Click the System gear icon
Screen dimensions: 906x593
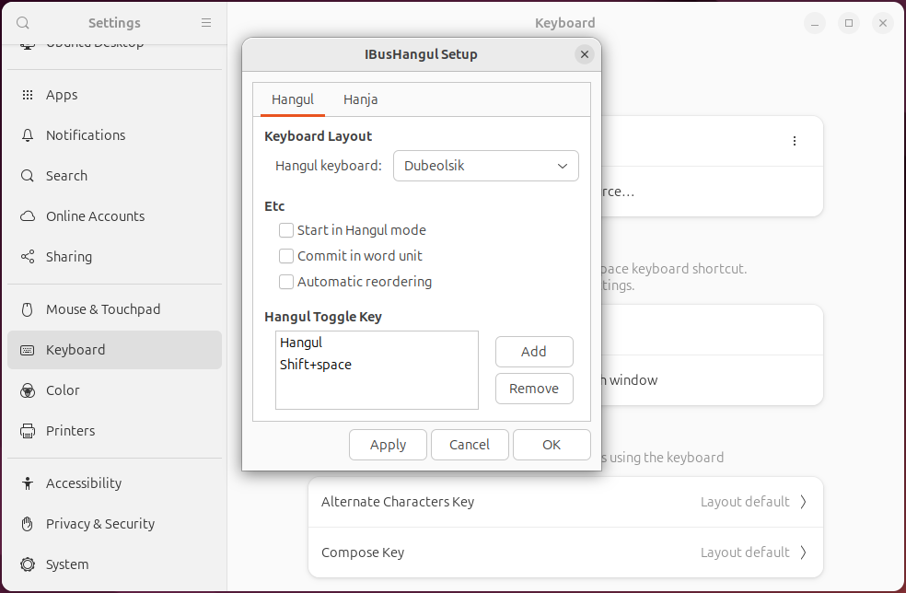point(27,564)
